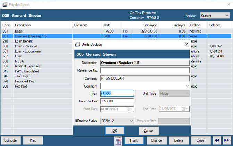Click the Duration column header
The image size is (233, 146).
point(197,25)
